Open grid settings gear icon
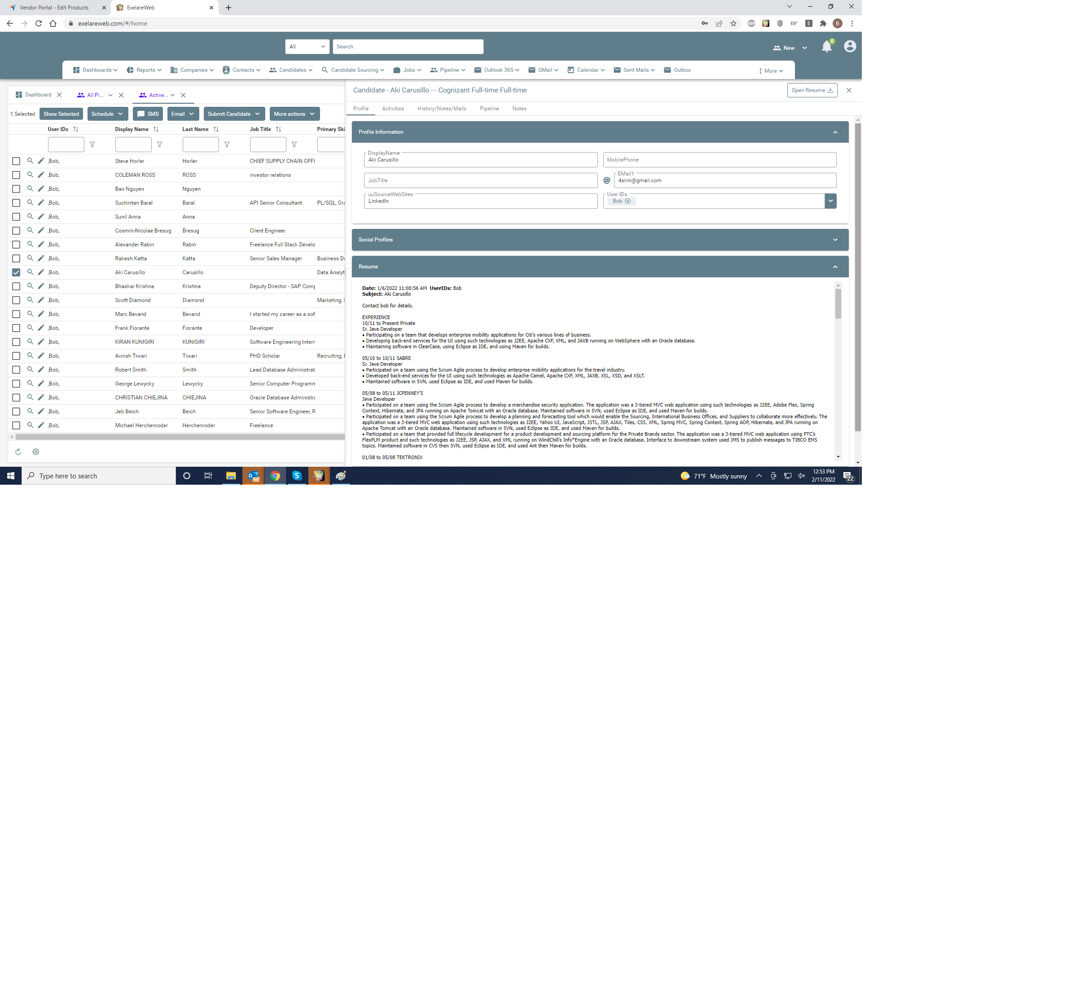 (x=35, y=451)
